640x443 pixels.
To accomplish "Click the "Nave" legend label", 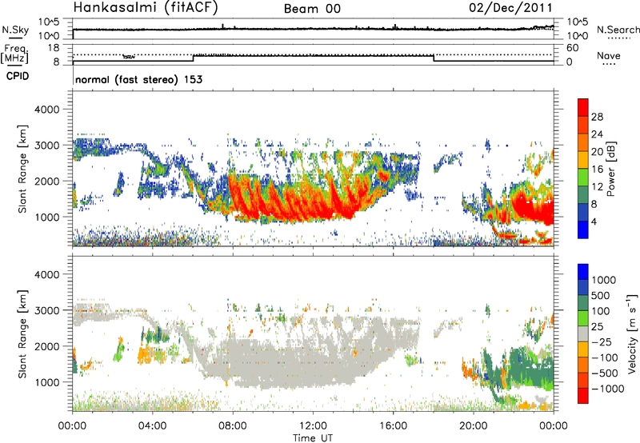I will click(608, 56).
